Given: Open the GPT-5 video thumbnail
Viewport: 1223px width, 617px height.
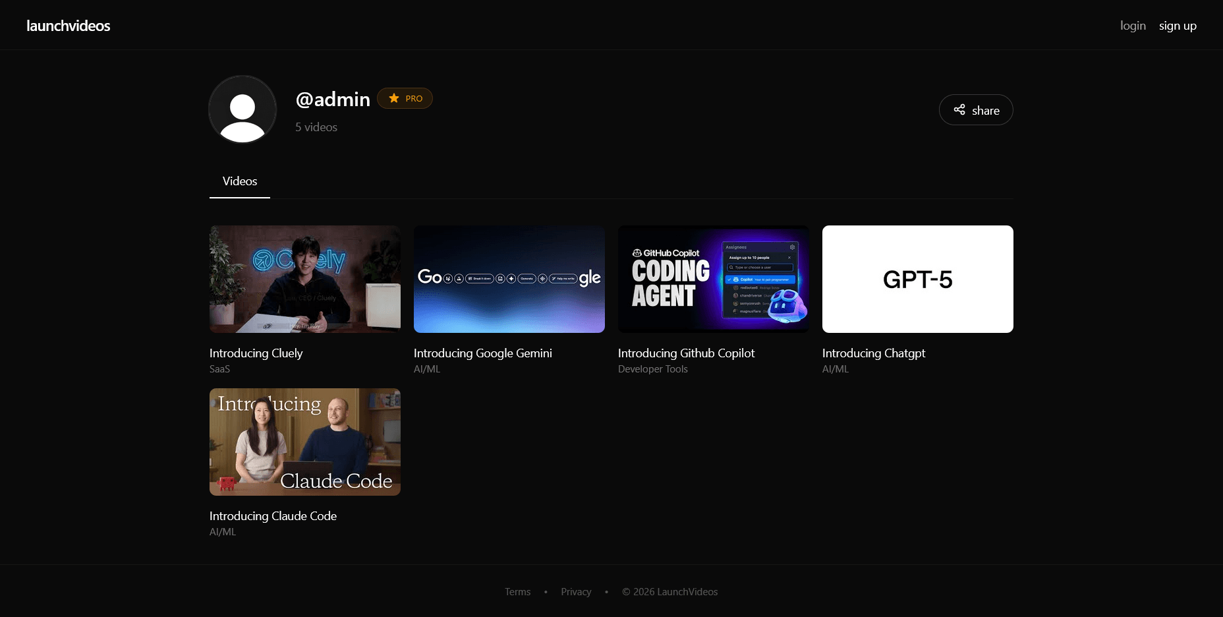Looking at the screenshot, I should tap(917, 279).
